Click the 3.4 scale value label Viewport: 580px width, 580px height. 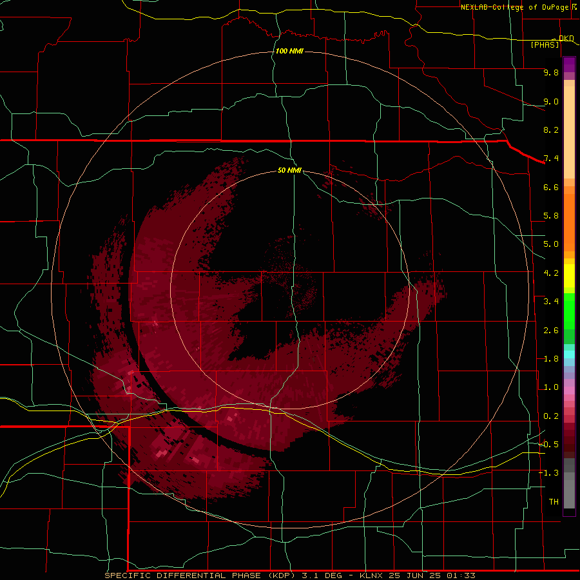(551, 302)
